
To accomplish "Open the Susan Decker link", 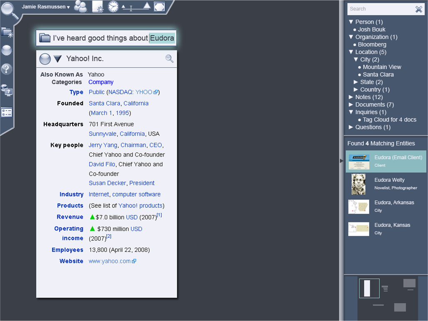I will pos(107,183).
